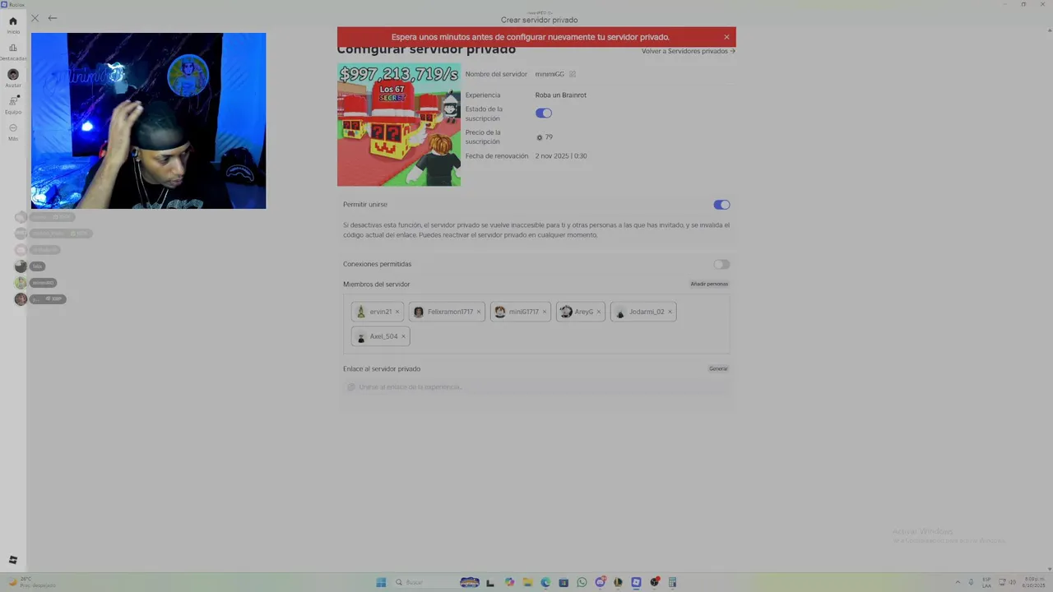Click Generar link button
The height and width of the screenshot is (592, 1053).
tap(718, 368)
